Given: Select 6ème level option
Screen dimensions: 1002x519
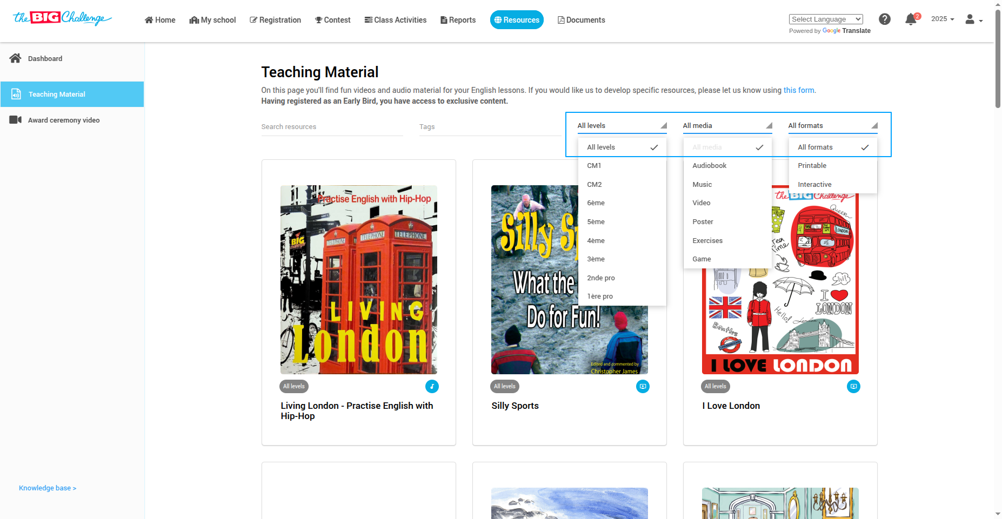Looking at the screenshot, I should coord(622,203).
